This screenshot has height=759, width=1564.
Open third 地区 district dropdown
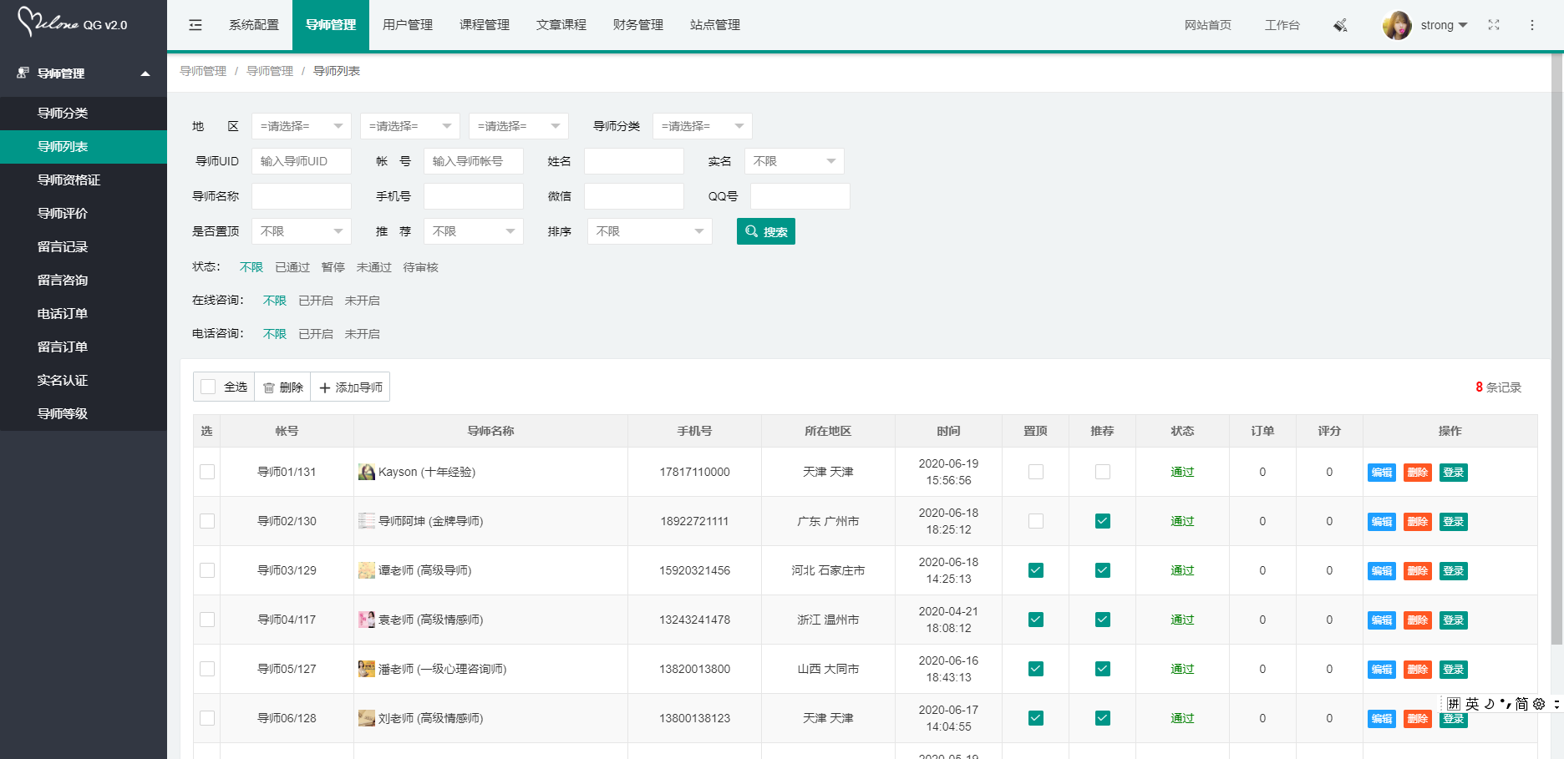pyautogui.click(x=519, y=126)
